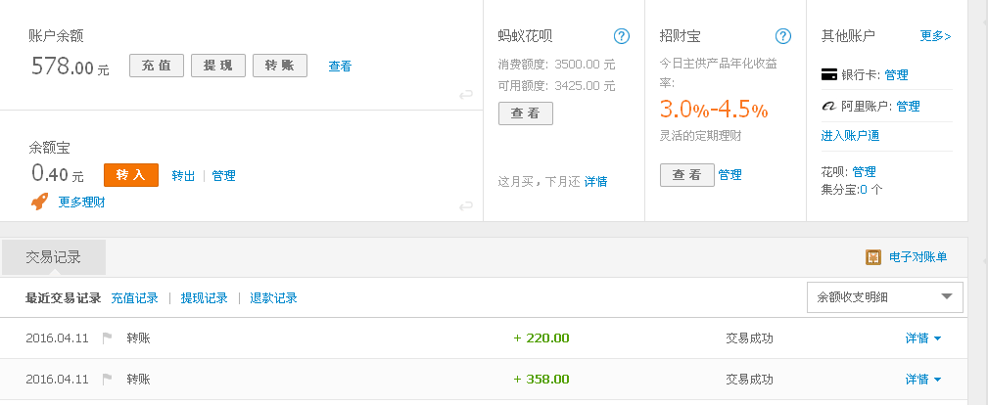
Task: Click the rocket icon beside 更多理财
Action: [x=40, y=202]
